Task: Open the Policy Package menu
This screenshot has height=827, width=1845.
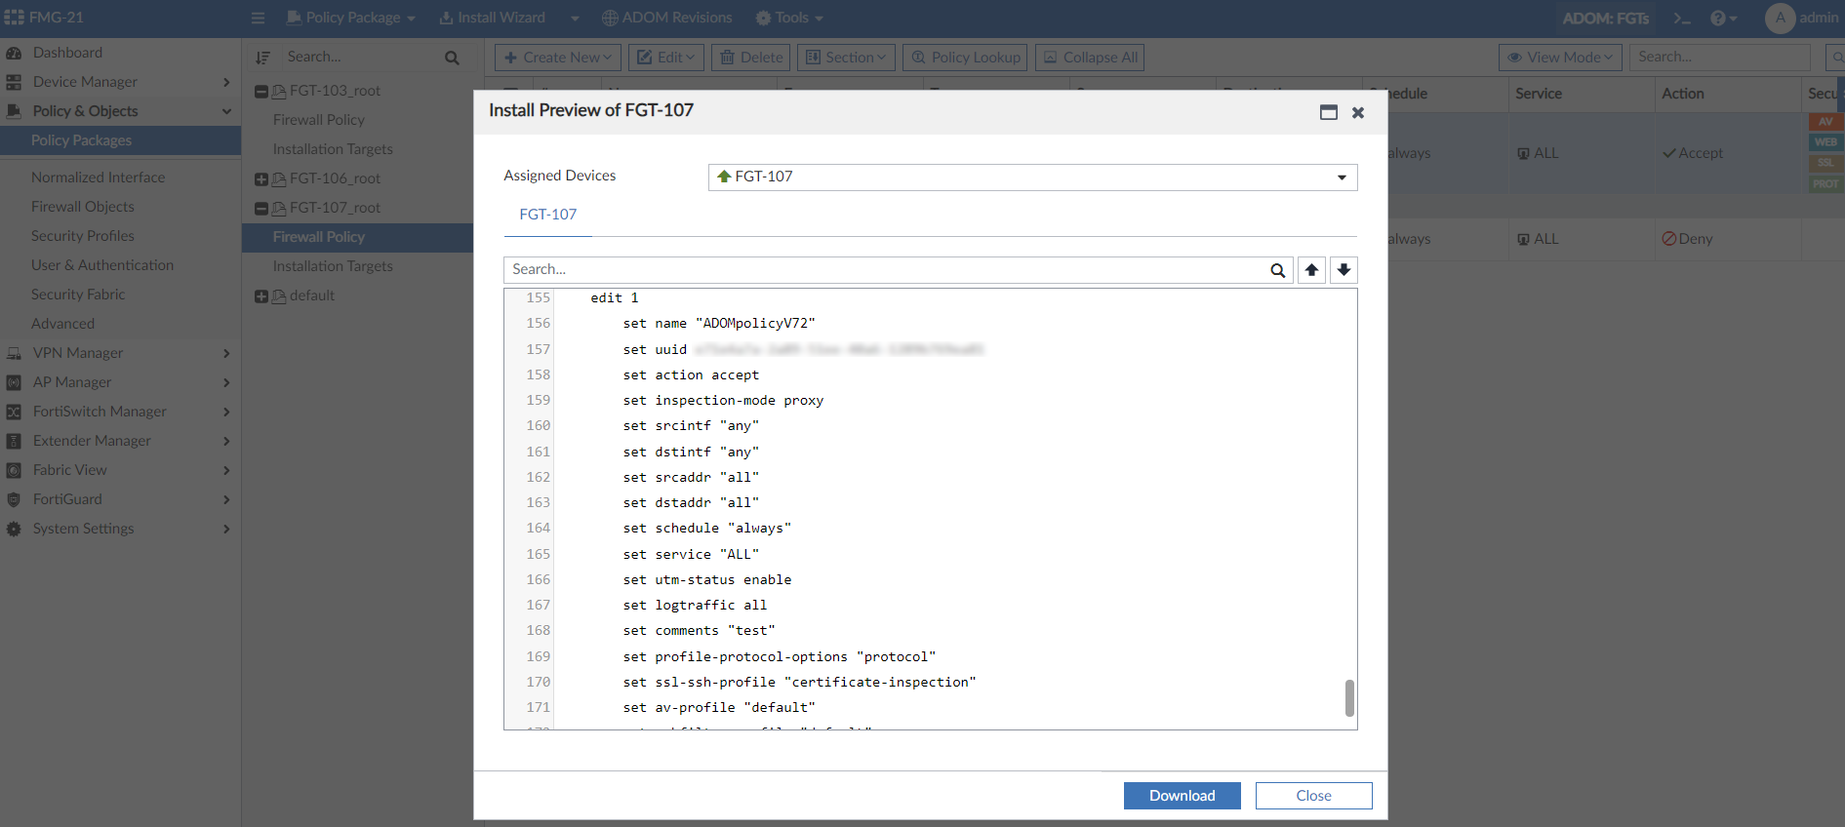Action: (352, 19)
